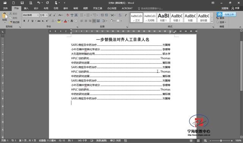
Task: Open the bullets list dropdown arrow
Action: (x=85, y=15)
